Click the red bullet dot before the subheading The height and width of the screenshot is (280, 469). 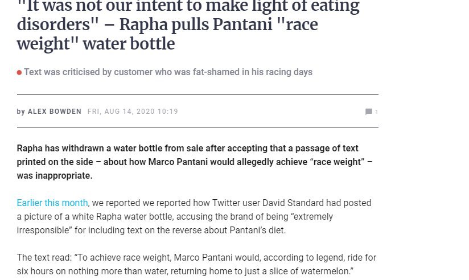tap(19, 72)
